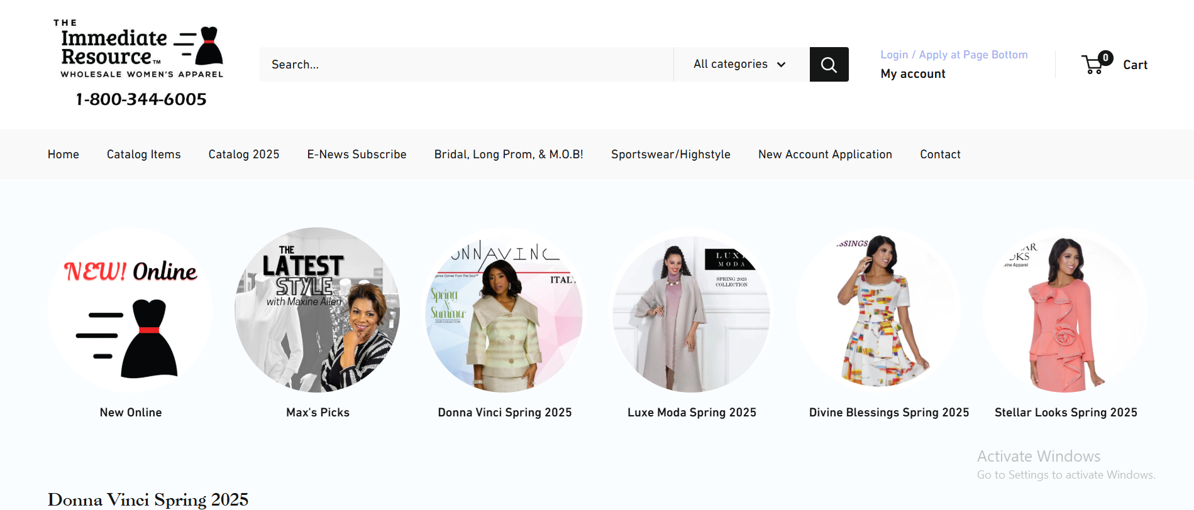Click the 1-800-344-6005 phone number
This screenshot has height=510, width=1194.
coord(141,99)
